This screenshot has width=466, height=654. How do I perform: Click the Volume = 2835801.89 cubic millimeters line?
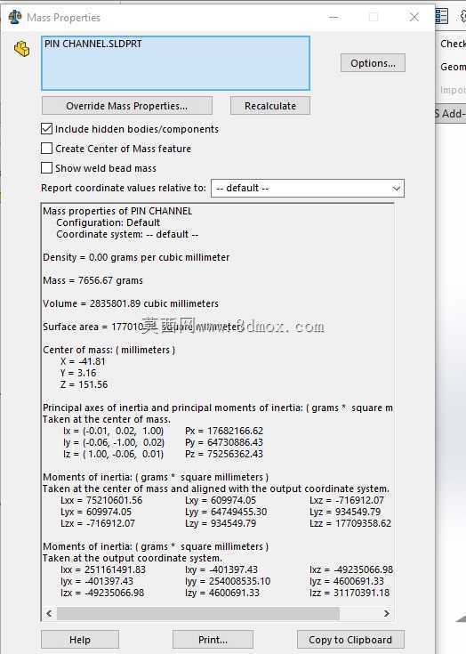coord(131,303)
